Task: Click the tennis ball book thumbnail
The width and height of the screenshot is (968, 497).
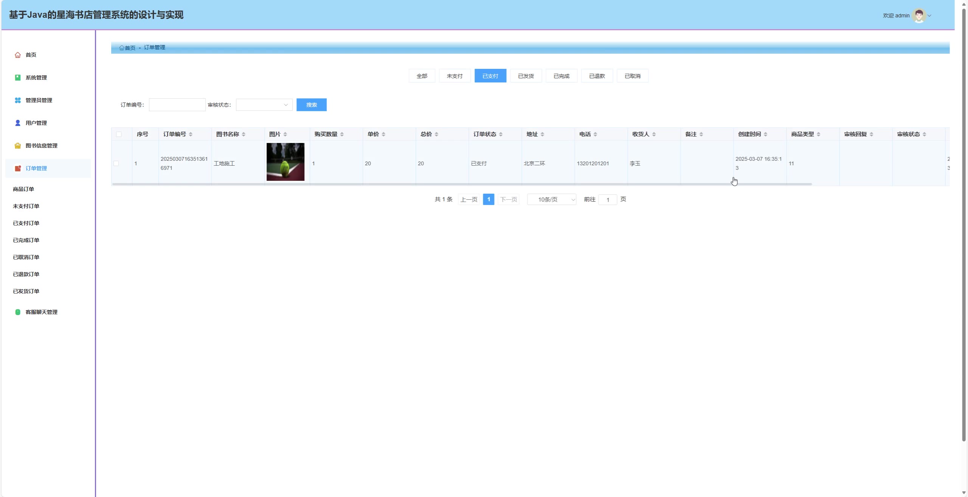Action: [x=285, y=162]
